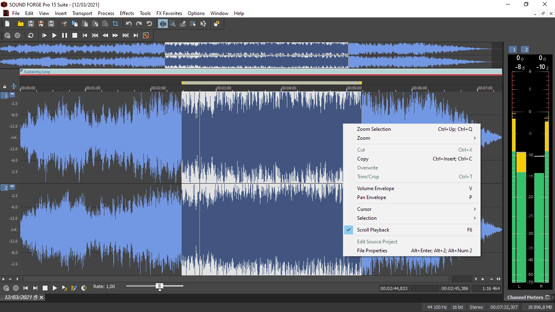Toggle the lock icon beside the time ruler
Image resolution: width=555 pixels, height=312 pixels.
point(5,87)
